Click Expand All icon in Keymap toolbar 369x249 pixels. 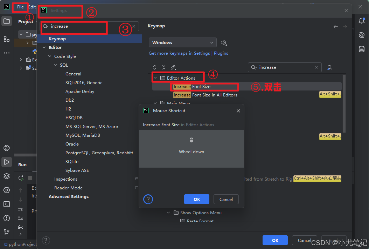[155, 67]
